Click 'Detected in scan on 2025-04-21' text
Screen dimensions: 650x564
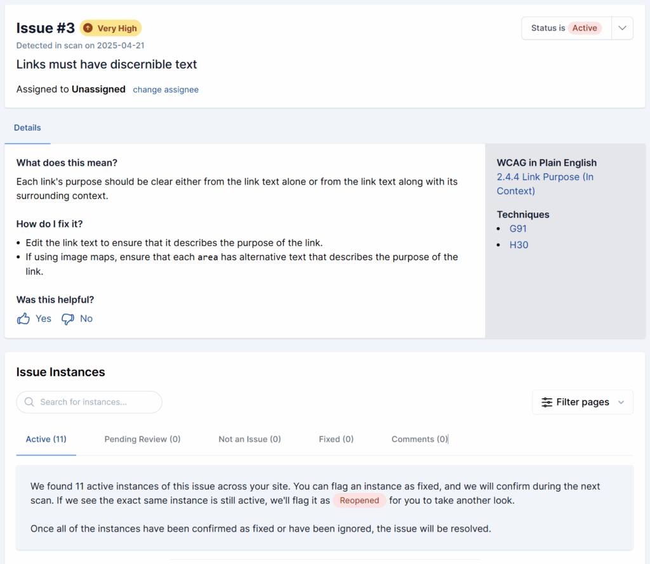tap(81, 46)
